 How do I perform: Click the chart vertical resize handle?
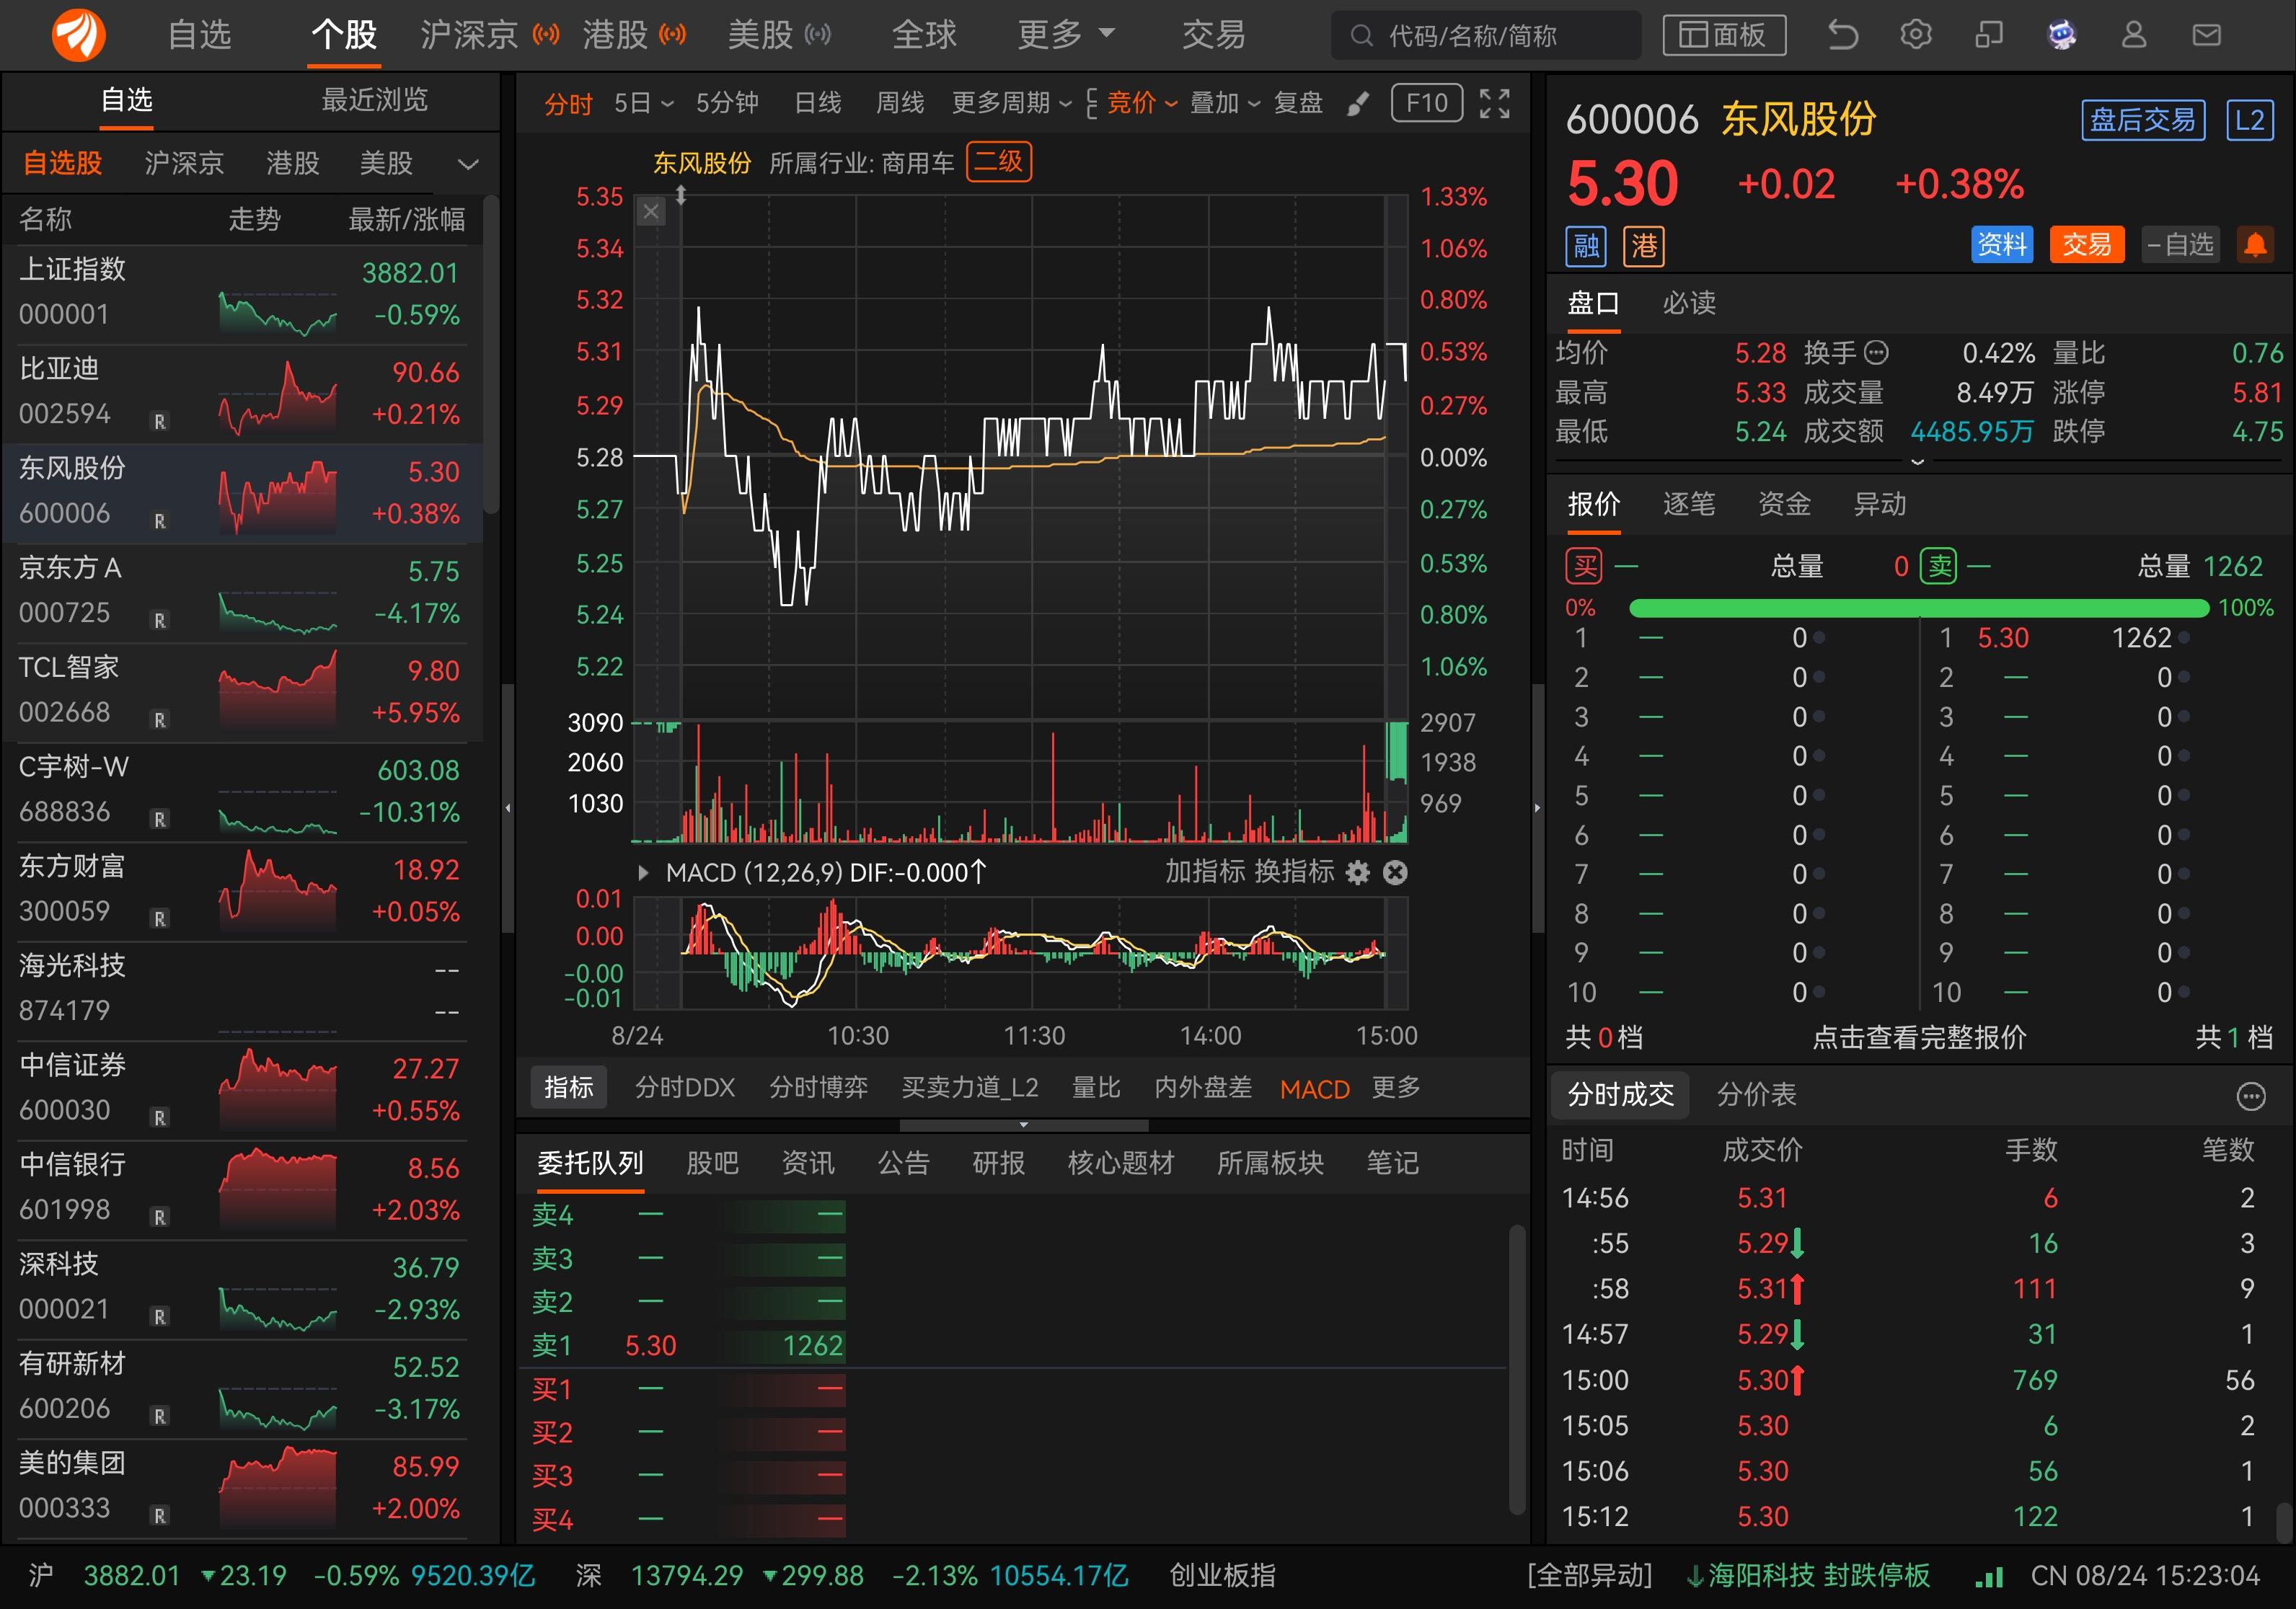(681, 195)
